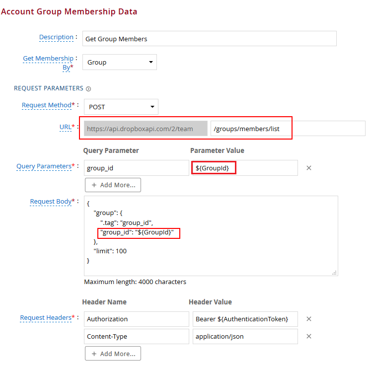Screen dimensions: 371x365
Task: Delete the Content-Type header row
Action: [308, 337]
